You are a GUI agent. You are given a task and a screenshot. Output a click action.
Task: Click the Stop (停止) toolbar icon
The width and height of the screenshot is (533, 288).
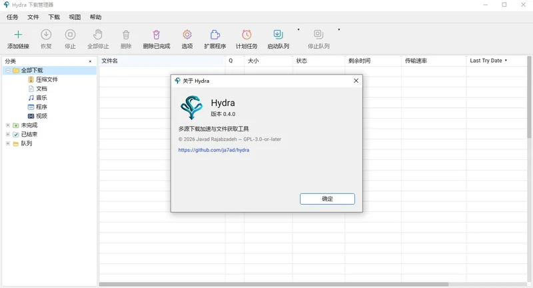(70, 35)
